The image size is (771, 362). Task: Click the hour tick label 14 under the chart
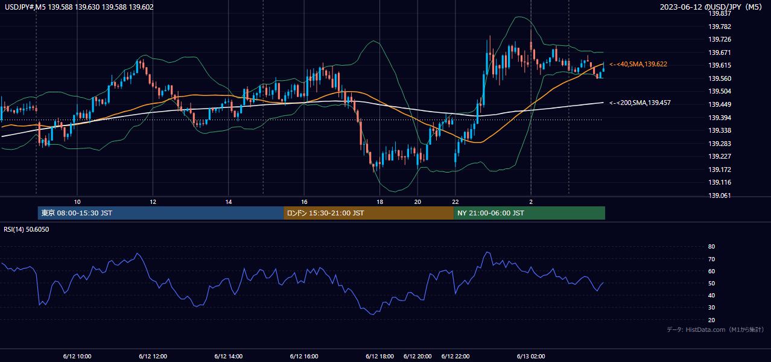(229, 202)
